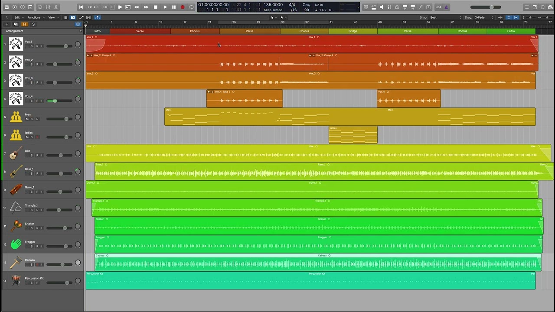
Task: Click the waveform zoom icon
Action: 500,17
